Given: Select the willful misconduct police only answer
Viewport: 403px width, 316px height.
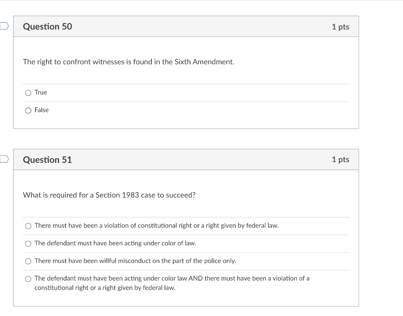Looking at the screenshot, I should 28,261.
